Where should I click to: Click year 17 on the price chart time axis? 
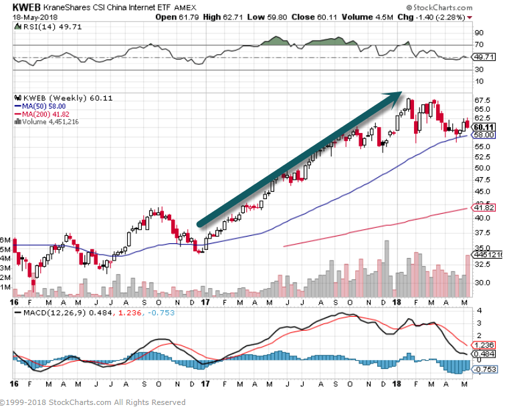coord(205,303)
